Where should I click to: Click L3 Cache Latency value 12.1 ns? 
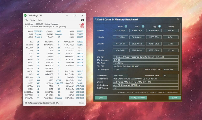coord(171,50)
